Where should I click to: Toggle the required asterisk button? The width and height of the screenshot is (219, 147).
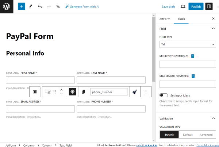(x=73, y=92)
